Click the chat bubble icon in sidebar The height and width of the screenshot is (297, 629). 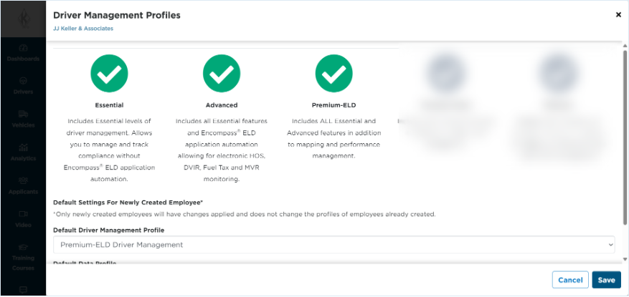(x=23, y=289)
